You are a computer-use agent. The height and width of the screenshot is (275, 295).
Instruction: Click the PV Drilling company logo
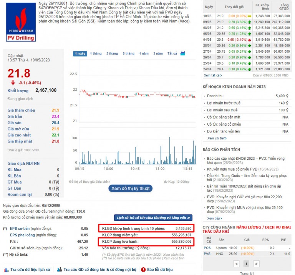(21, 22)
